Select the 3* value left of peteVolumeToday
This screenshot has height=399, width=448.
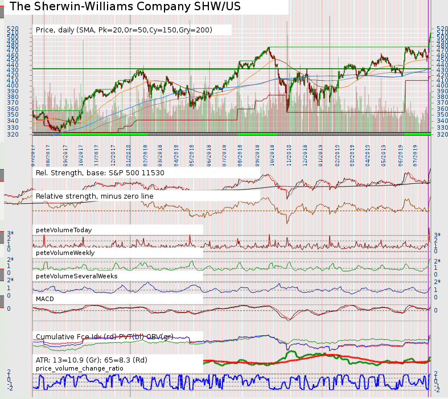11,233
